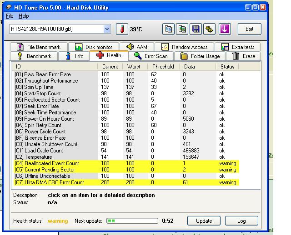Switch to the File Benchmark tab
The width and height of the screenshot is (291, 235).
[39, 47]
